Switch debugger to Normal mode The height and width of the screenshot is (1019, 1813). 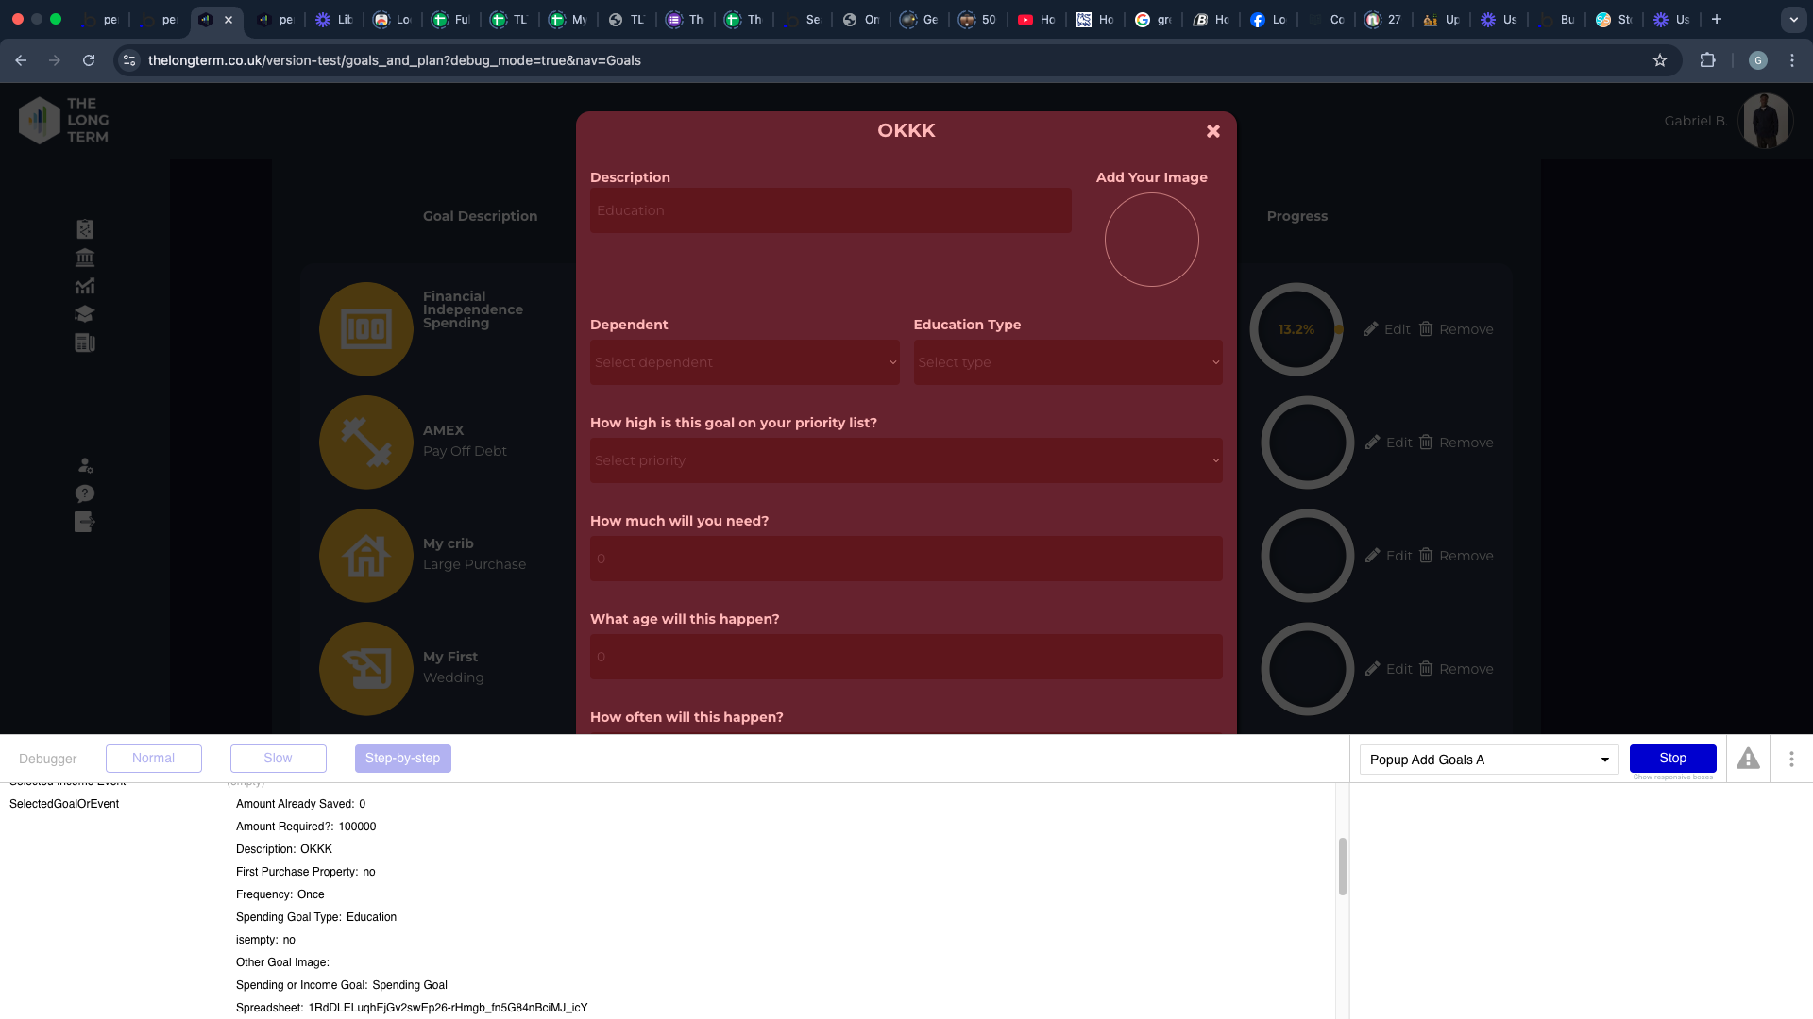[154, 759]
